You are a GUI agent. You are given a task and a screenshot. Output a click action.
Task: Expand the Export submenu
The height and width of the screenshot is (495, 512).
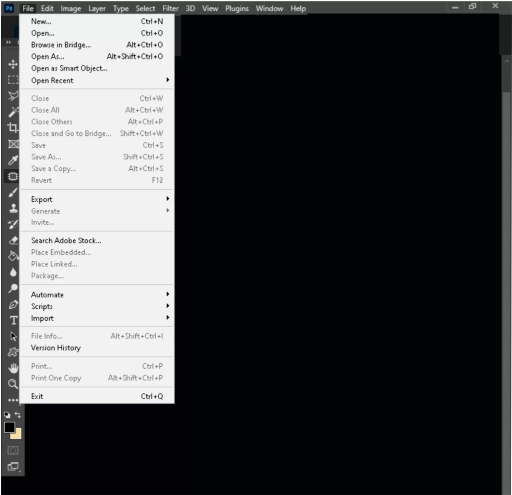[97, 199]
